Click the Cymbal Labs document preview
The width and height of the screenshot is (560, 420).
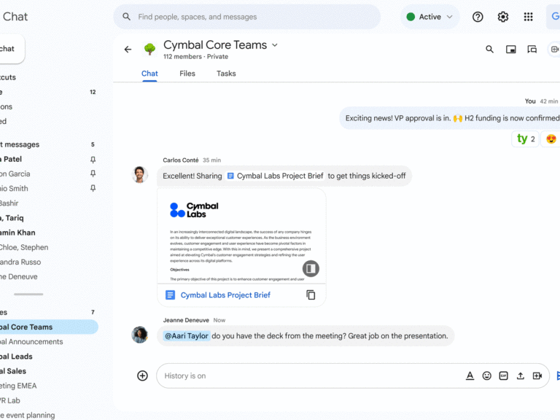241,237
